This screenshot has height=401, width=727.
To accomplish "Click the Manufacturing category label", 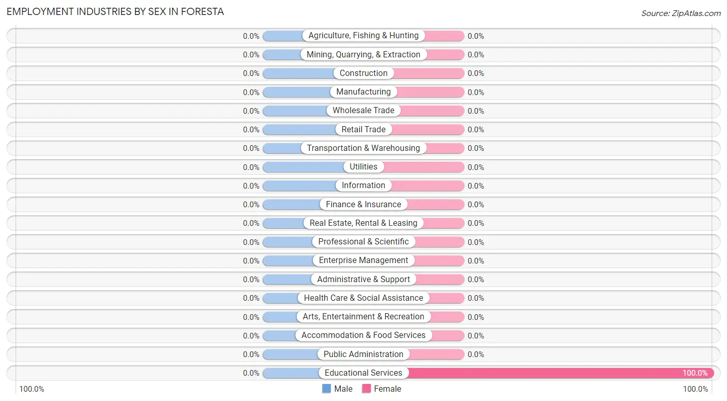I will [x=363, y=92].
